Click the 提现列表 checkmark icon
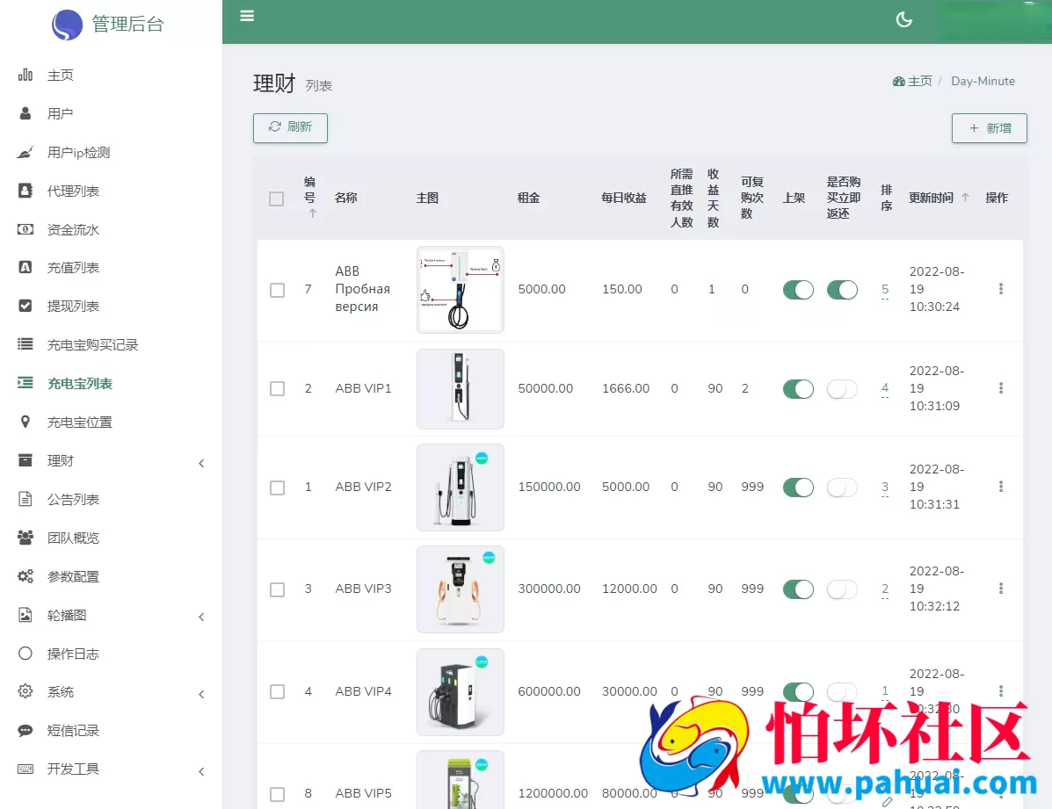This screenshot has width=1052, height=809. (x=25, y=306)
